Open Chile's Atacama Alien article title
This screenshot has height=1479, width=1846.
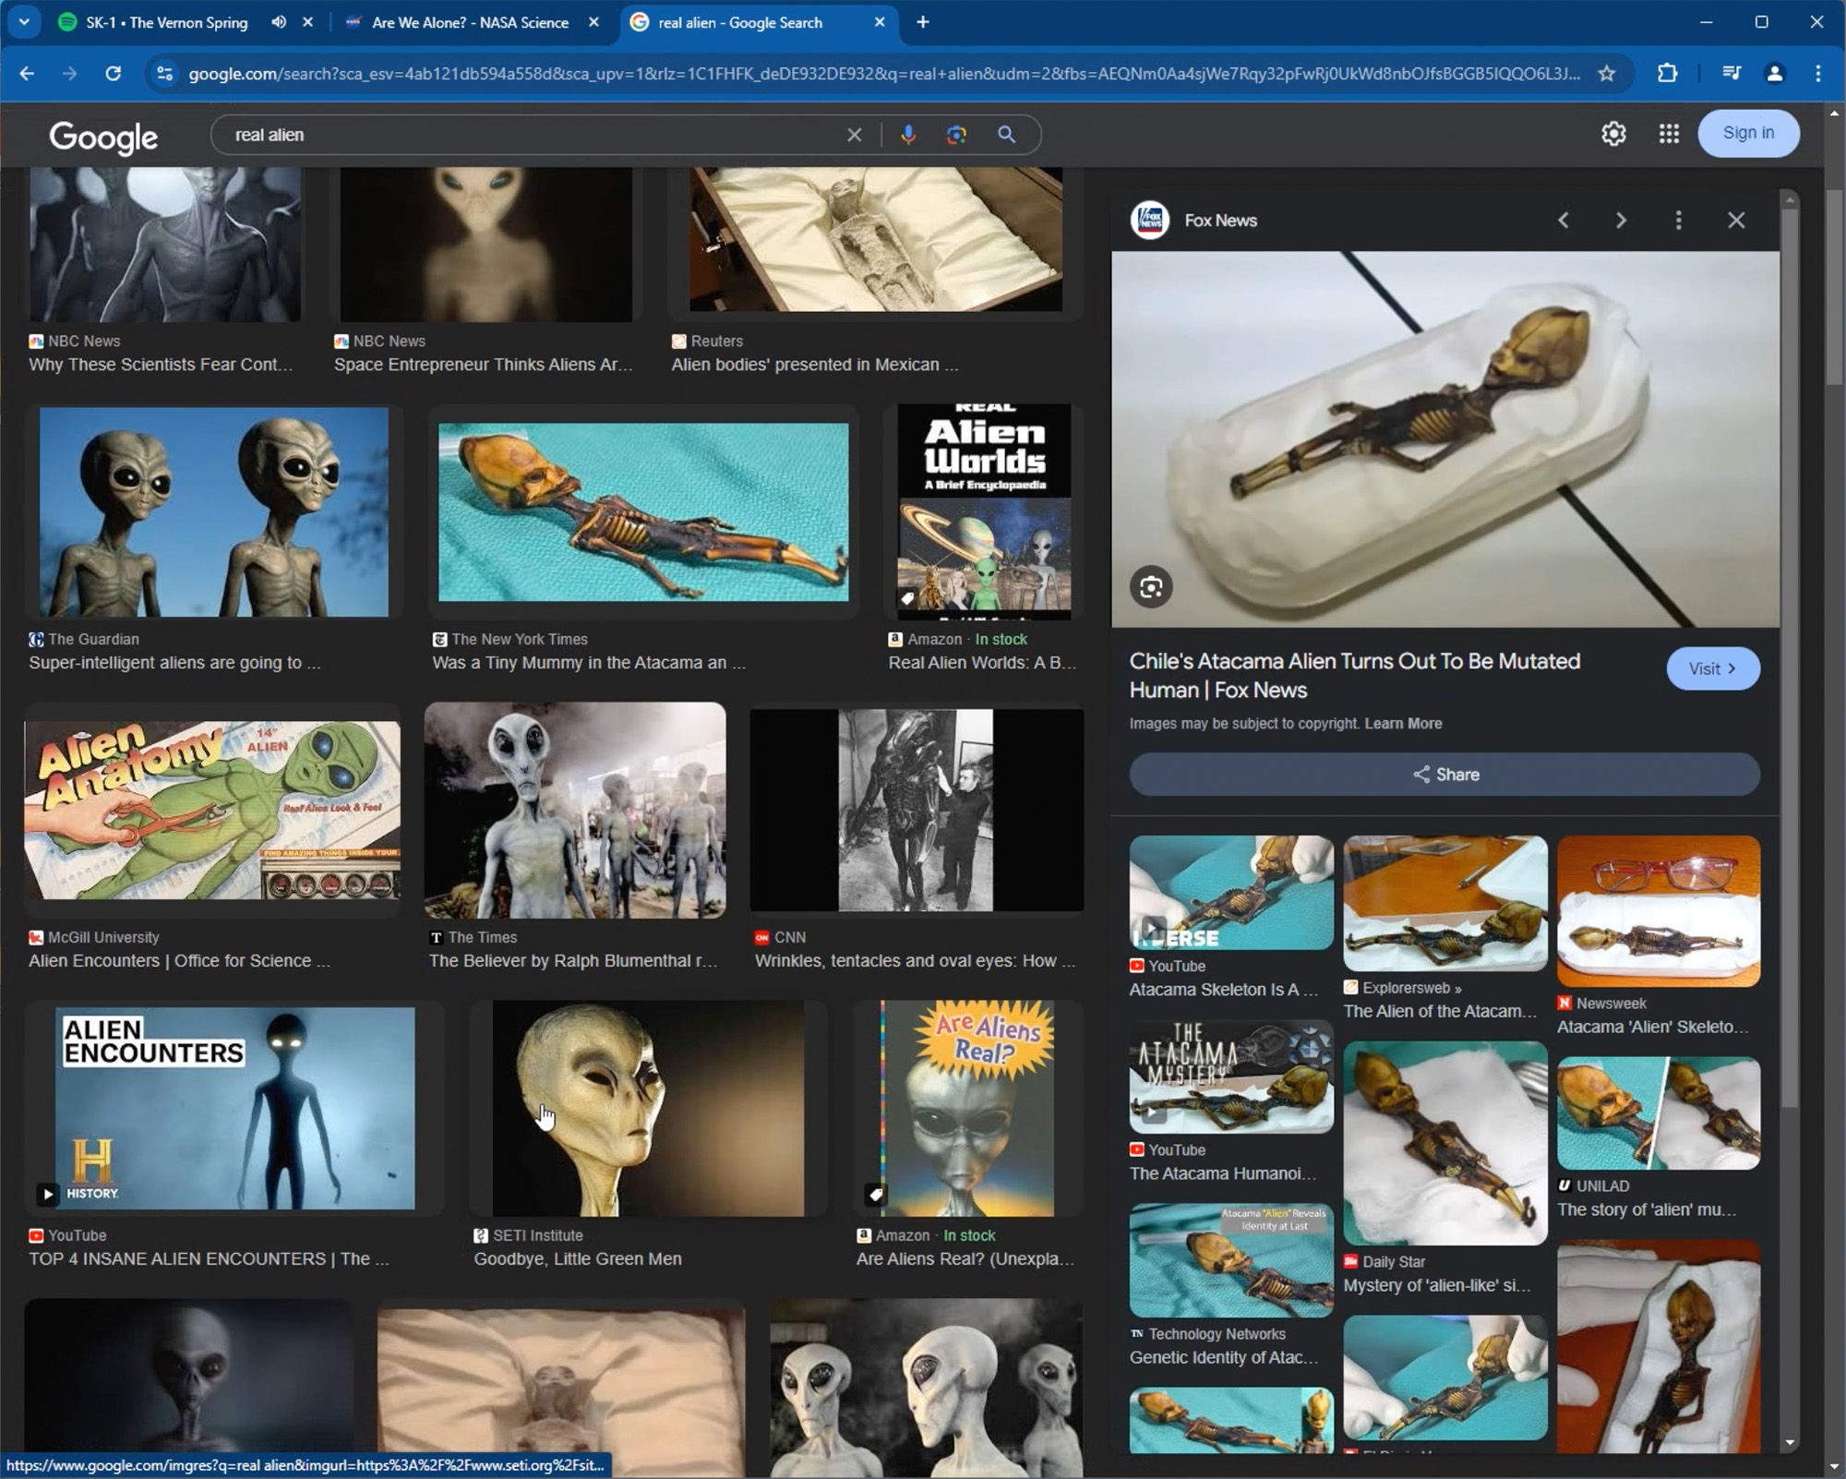pos(1355,676)
